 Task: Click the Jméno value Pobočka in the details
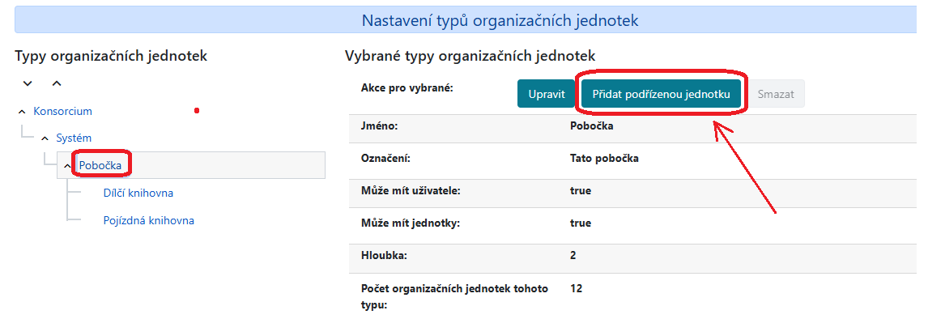(592, 126)
